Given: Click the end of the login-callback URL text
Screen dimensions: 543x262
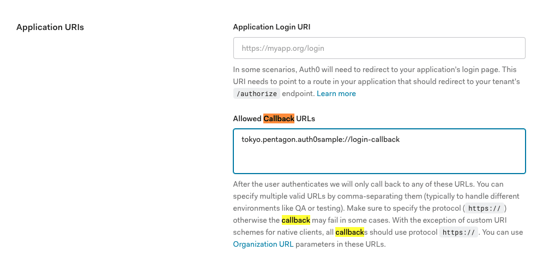Looking at the screenshot, I should coord(400,140).
